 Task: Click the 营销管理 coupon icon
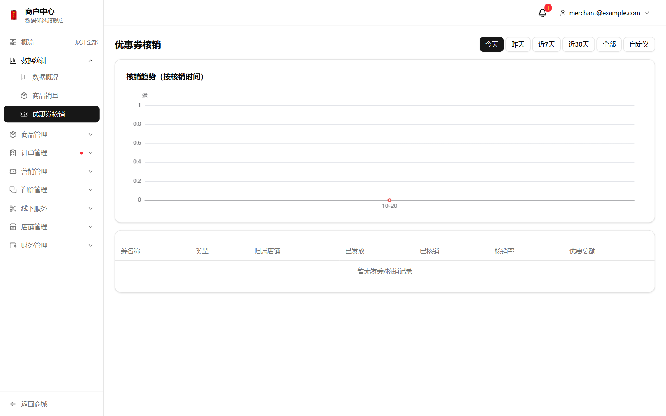[x=13, y=172]
